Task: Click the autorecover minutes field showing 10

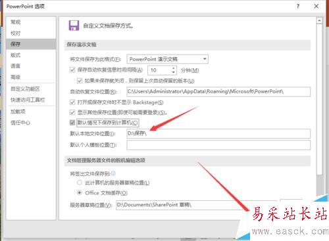Action: [159, 70]
